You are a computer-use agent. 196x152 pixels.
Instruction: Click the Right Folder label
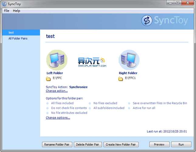point(128,73)
